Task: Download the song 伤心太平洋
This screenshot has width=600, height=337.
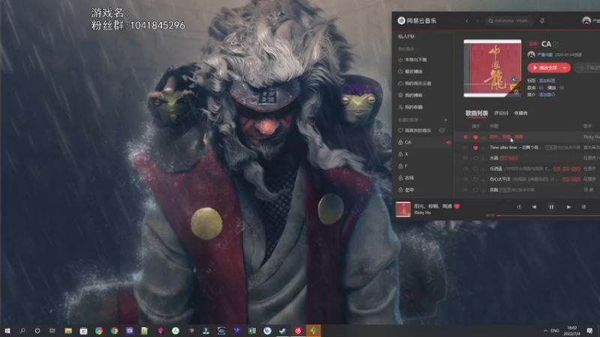Action: 484,180
